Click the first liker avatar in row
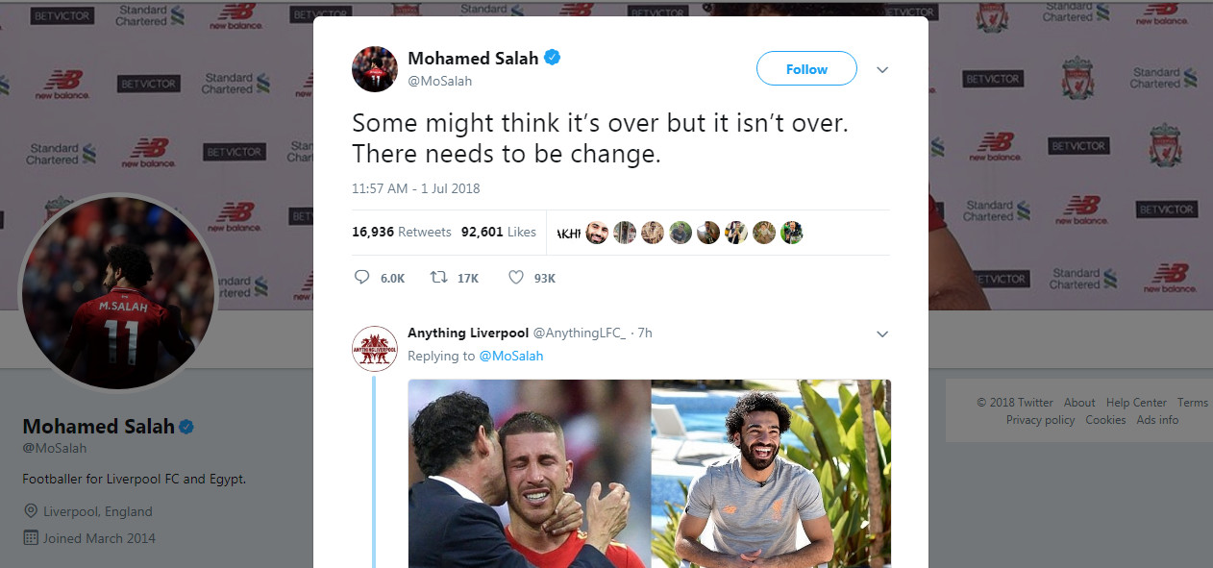Image resolution: width=1213 pixels, height=568 pixels. tap(568, 233)
